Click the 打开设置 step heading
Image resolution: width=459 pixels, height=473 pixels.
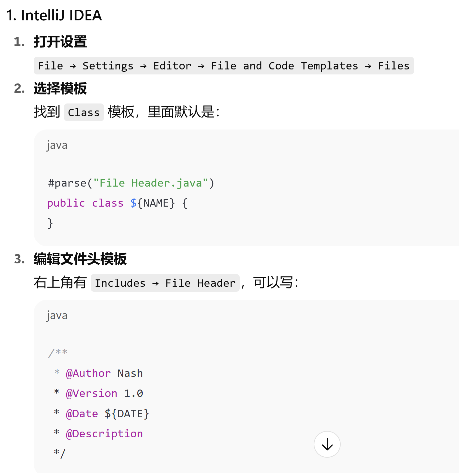60,42
